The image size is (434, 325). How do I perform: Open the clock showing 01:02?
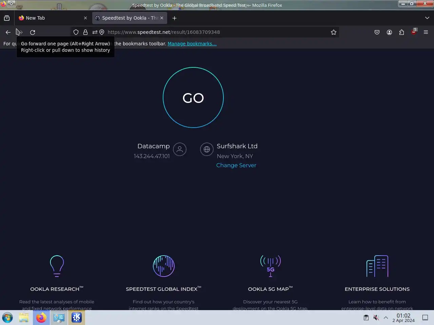click(x=403, y=318)
